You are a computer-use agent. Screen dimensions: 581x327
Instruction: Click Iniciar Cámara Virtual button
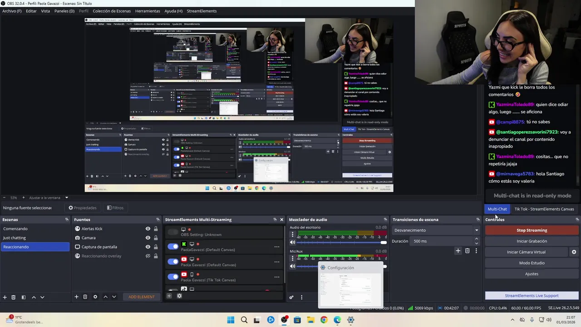tap(526, 252)
